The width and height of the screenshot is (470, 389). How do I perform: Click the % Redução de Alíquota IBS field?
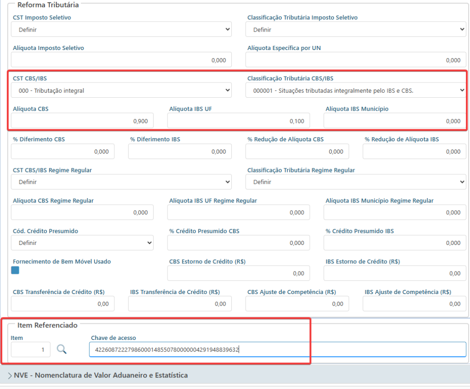414,151
